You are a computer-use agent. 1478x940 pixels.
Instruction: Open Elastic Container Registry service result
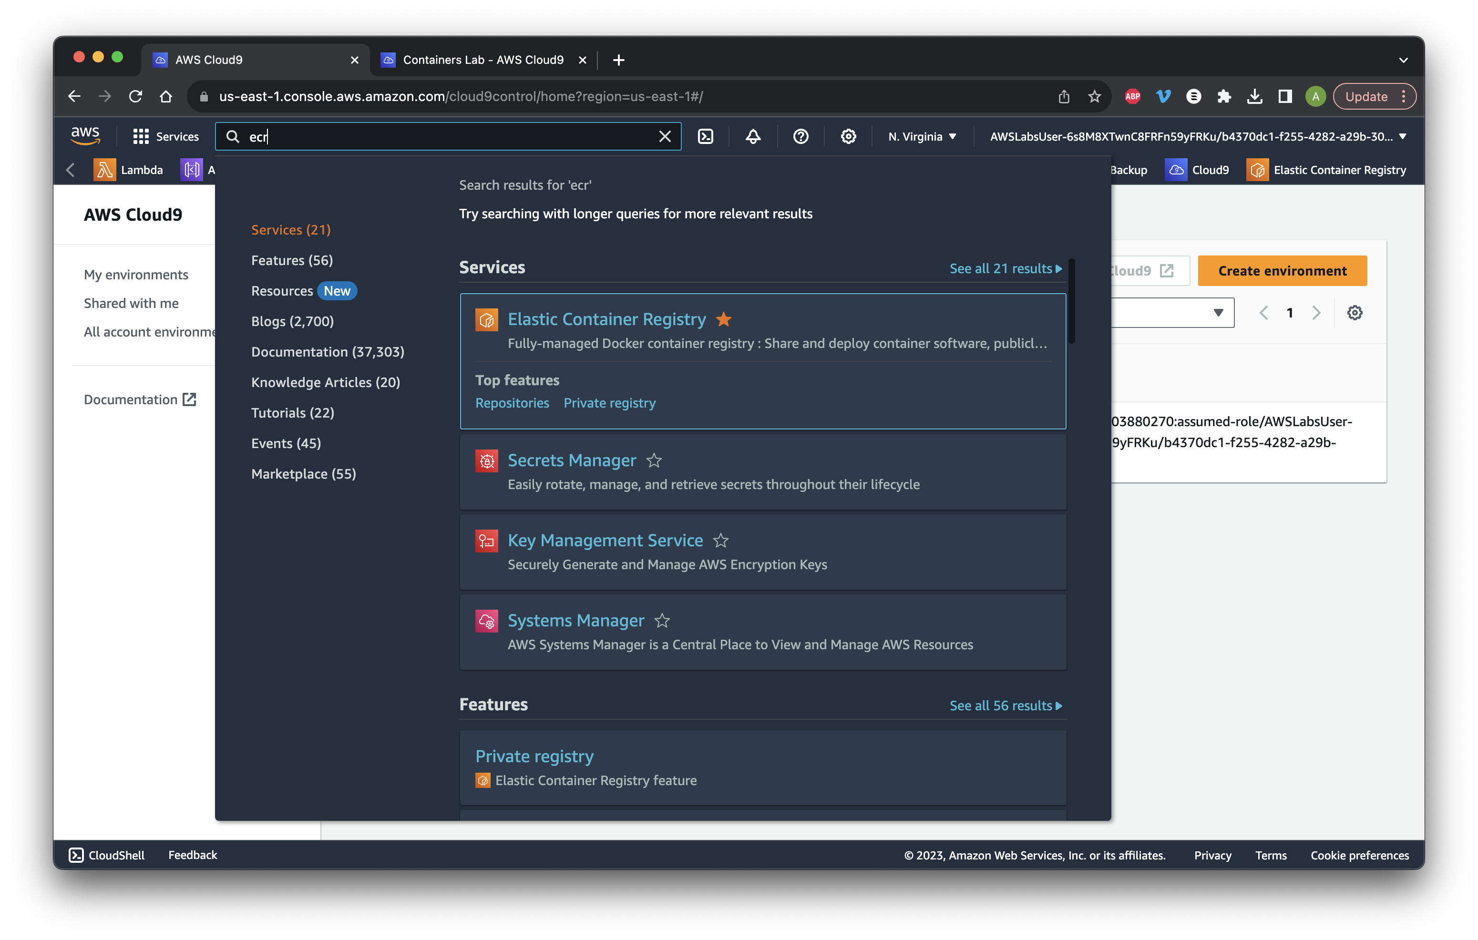point(606,319)
